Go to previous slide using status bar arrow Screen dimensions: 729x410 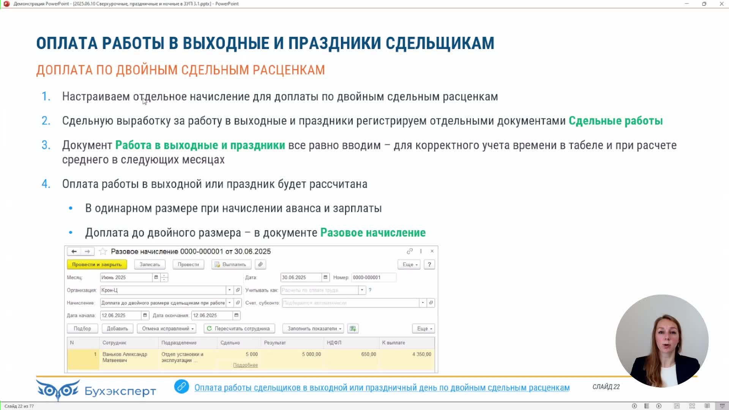pyautogui.click(x=634, y=406)
